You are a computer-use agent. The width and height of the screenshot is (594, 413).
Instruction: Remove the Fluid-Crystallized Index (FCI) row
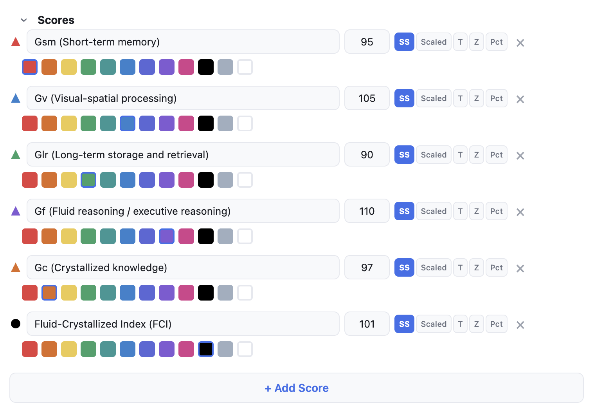pos(520,325)
